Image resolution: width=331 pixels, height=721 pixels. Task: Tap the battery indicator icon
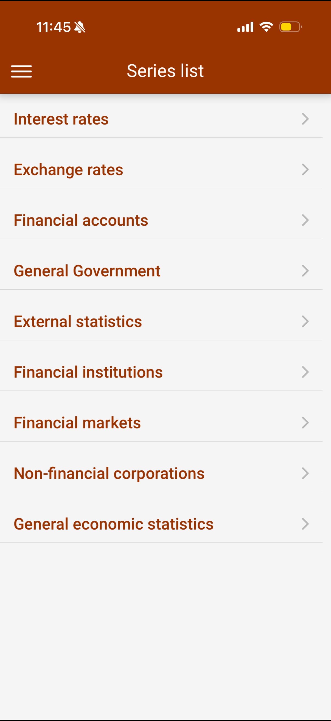point(290,27)
